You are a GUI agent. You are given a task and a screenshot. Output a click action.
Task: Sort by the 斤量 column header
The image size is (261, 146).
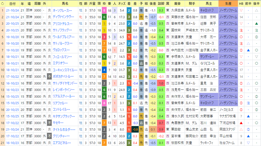tap(92, 3)
